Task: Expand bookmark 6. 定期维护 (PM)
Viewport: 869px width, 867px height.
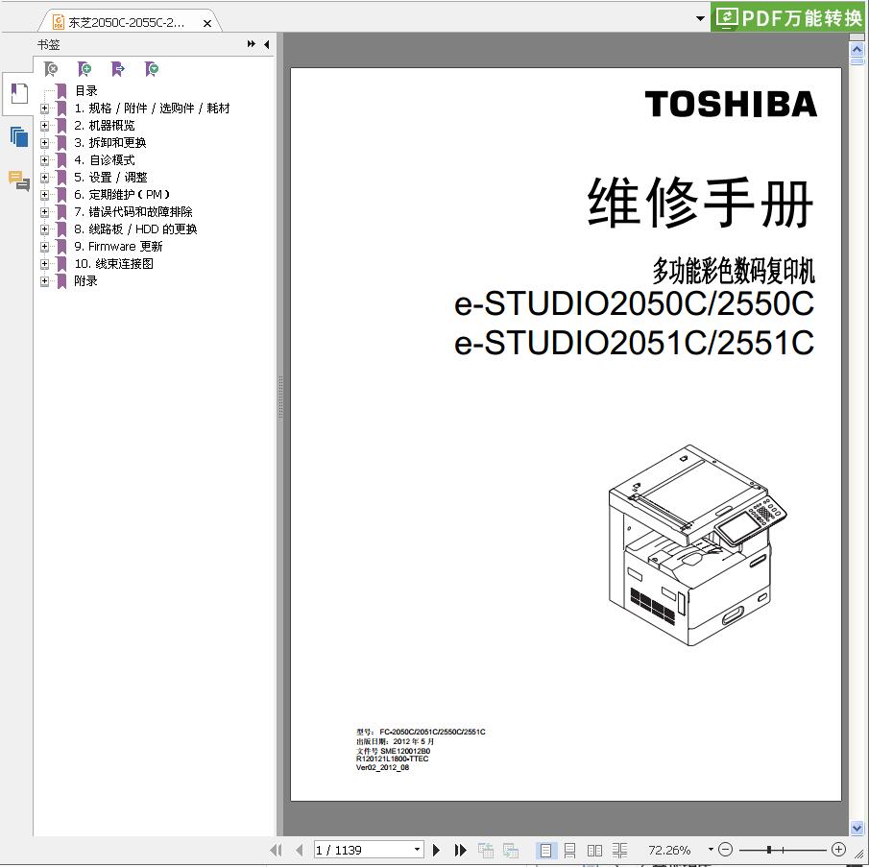Action: coord(44,195)
